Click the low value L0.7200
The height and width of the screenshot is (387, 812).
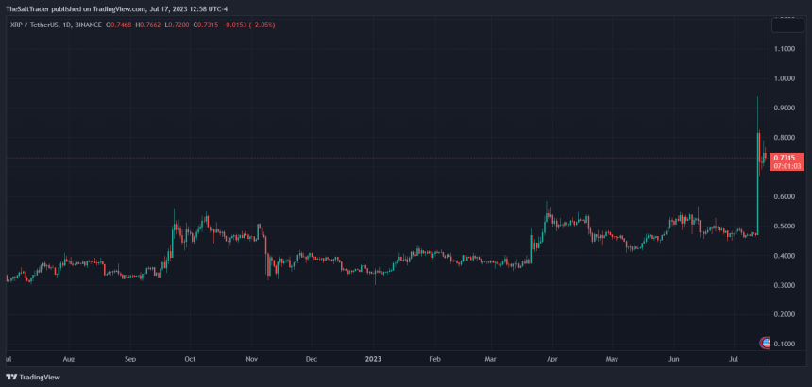[x=177, y=25]
